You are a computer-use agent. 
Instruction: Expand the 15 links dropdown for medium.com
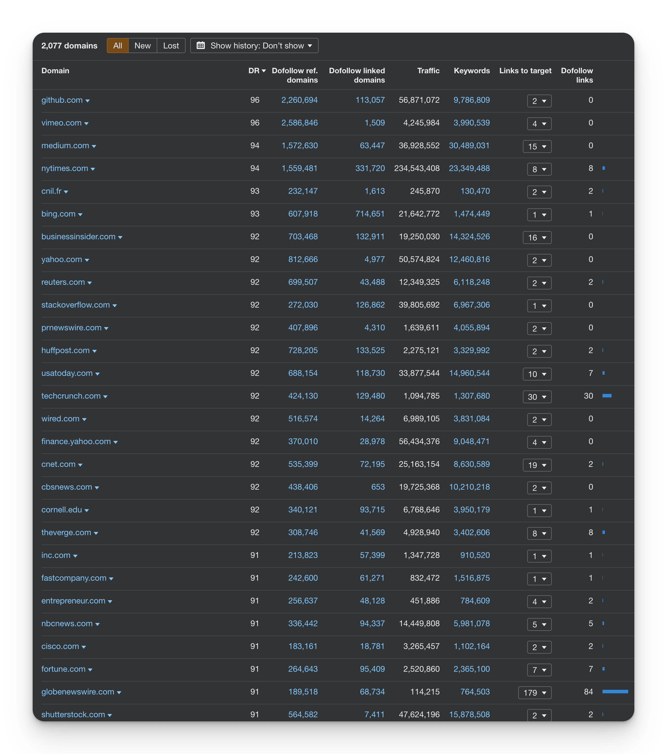537,146
